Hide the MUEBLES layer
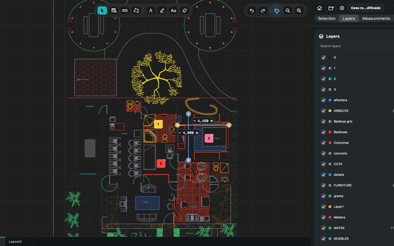The image size is (394, 246). point(323,239)
